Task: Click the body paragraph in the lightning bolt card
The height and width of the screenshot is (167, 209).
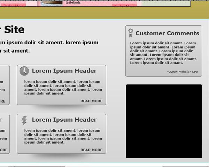Action: (x=63, y=136)
